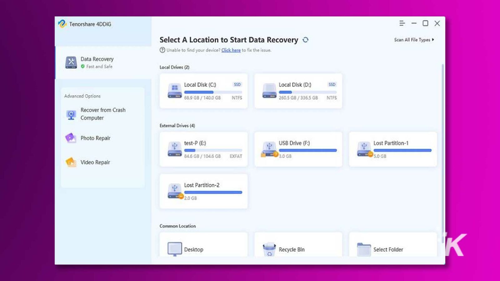
Task: Choose the test-P (E:) drive label
Action: (x=195, y=143)
